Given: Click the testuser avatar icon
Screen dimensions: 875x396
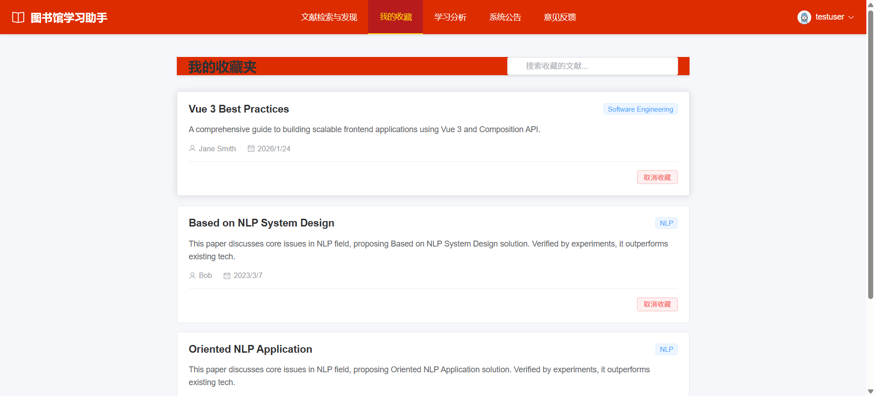Looking at the screenshot, I should [x=804, y=17].
